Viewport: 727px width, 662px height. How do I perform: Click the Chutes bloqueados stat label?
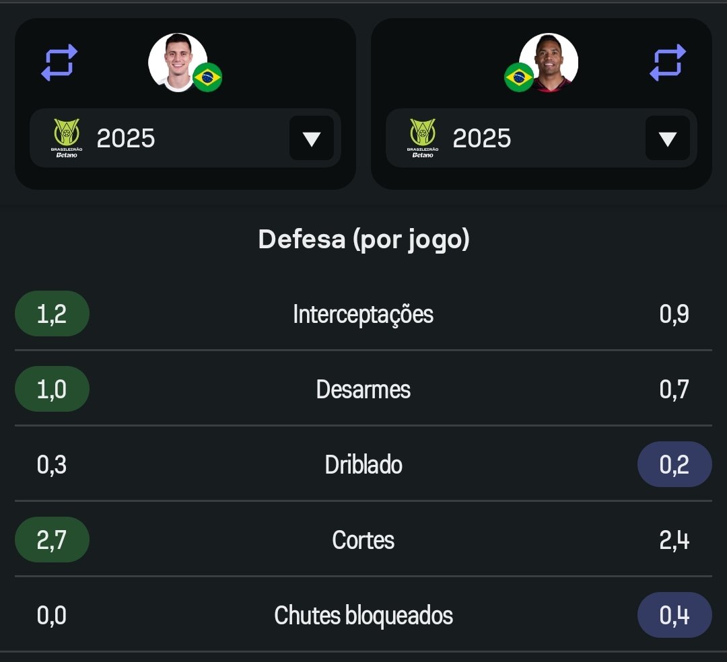tap(363, 616)
